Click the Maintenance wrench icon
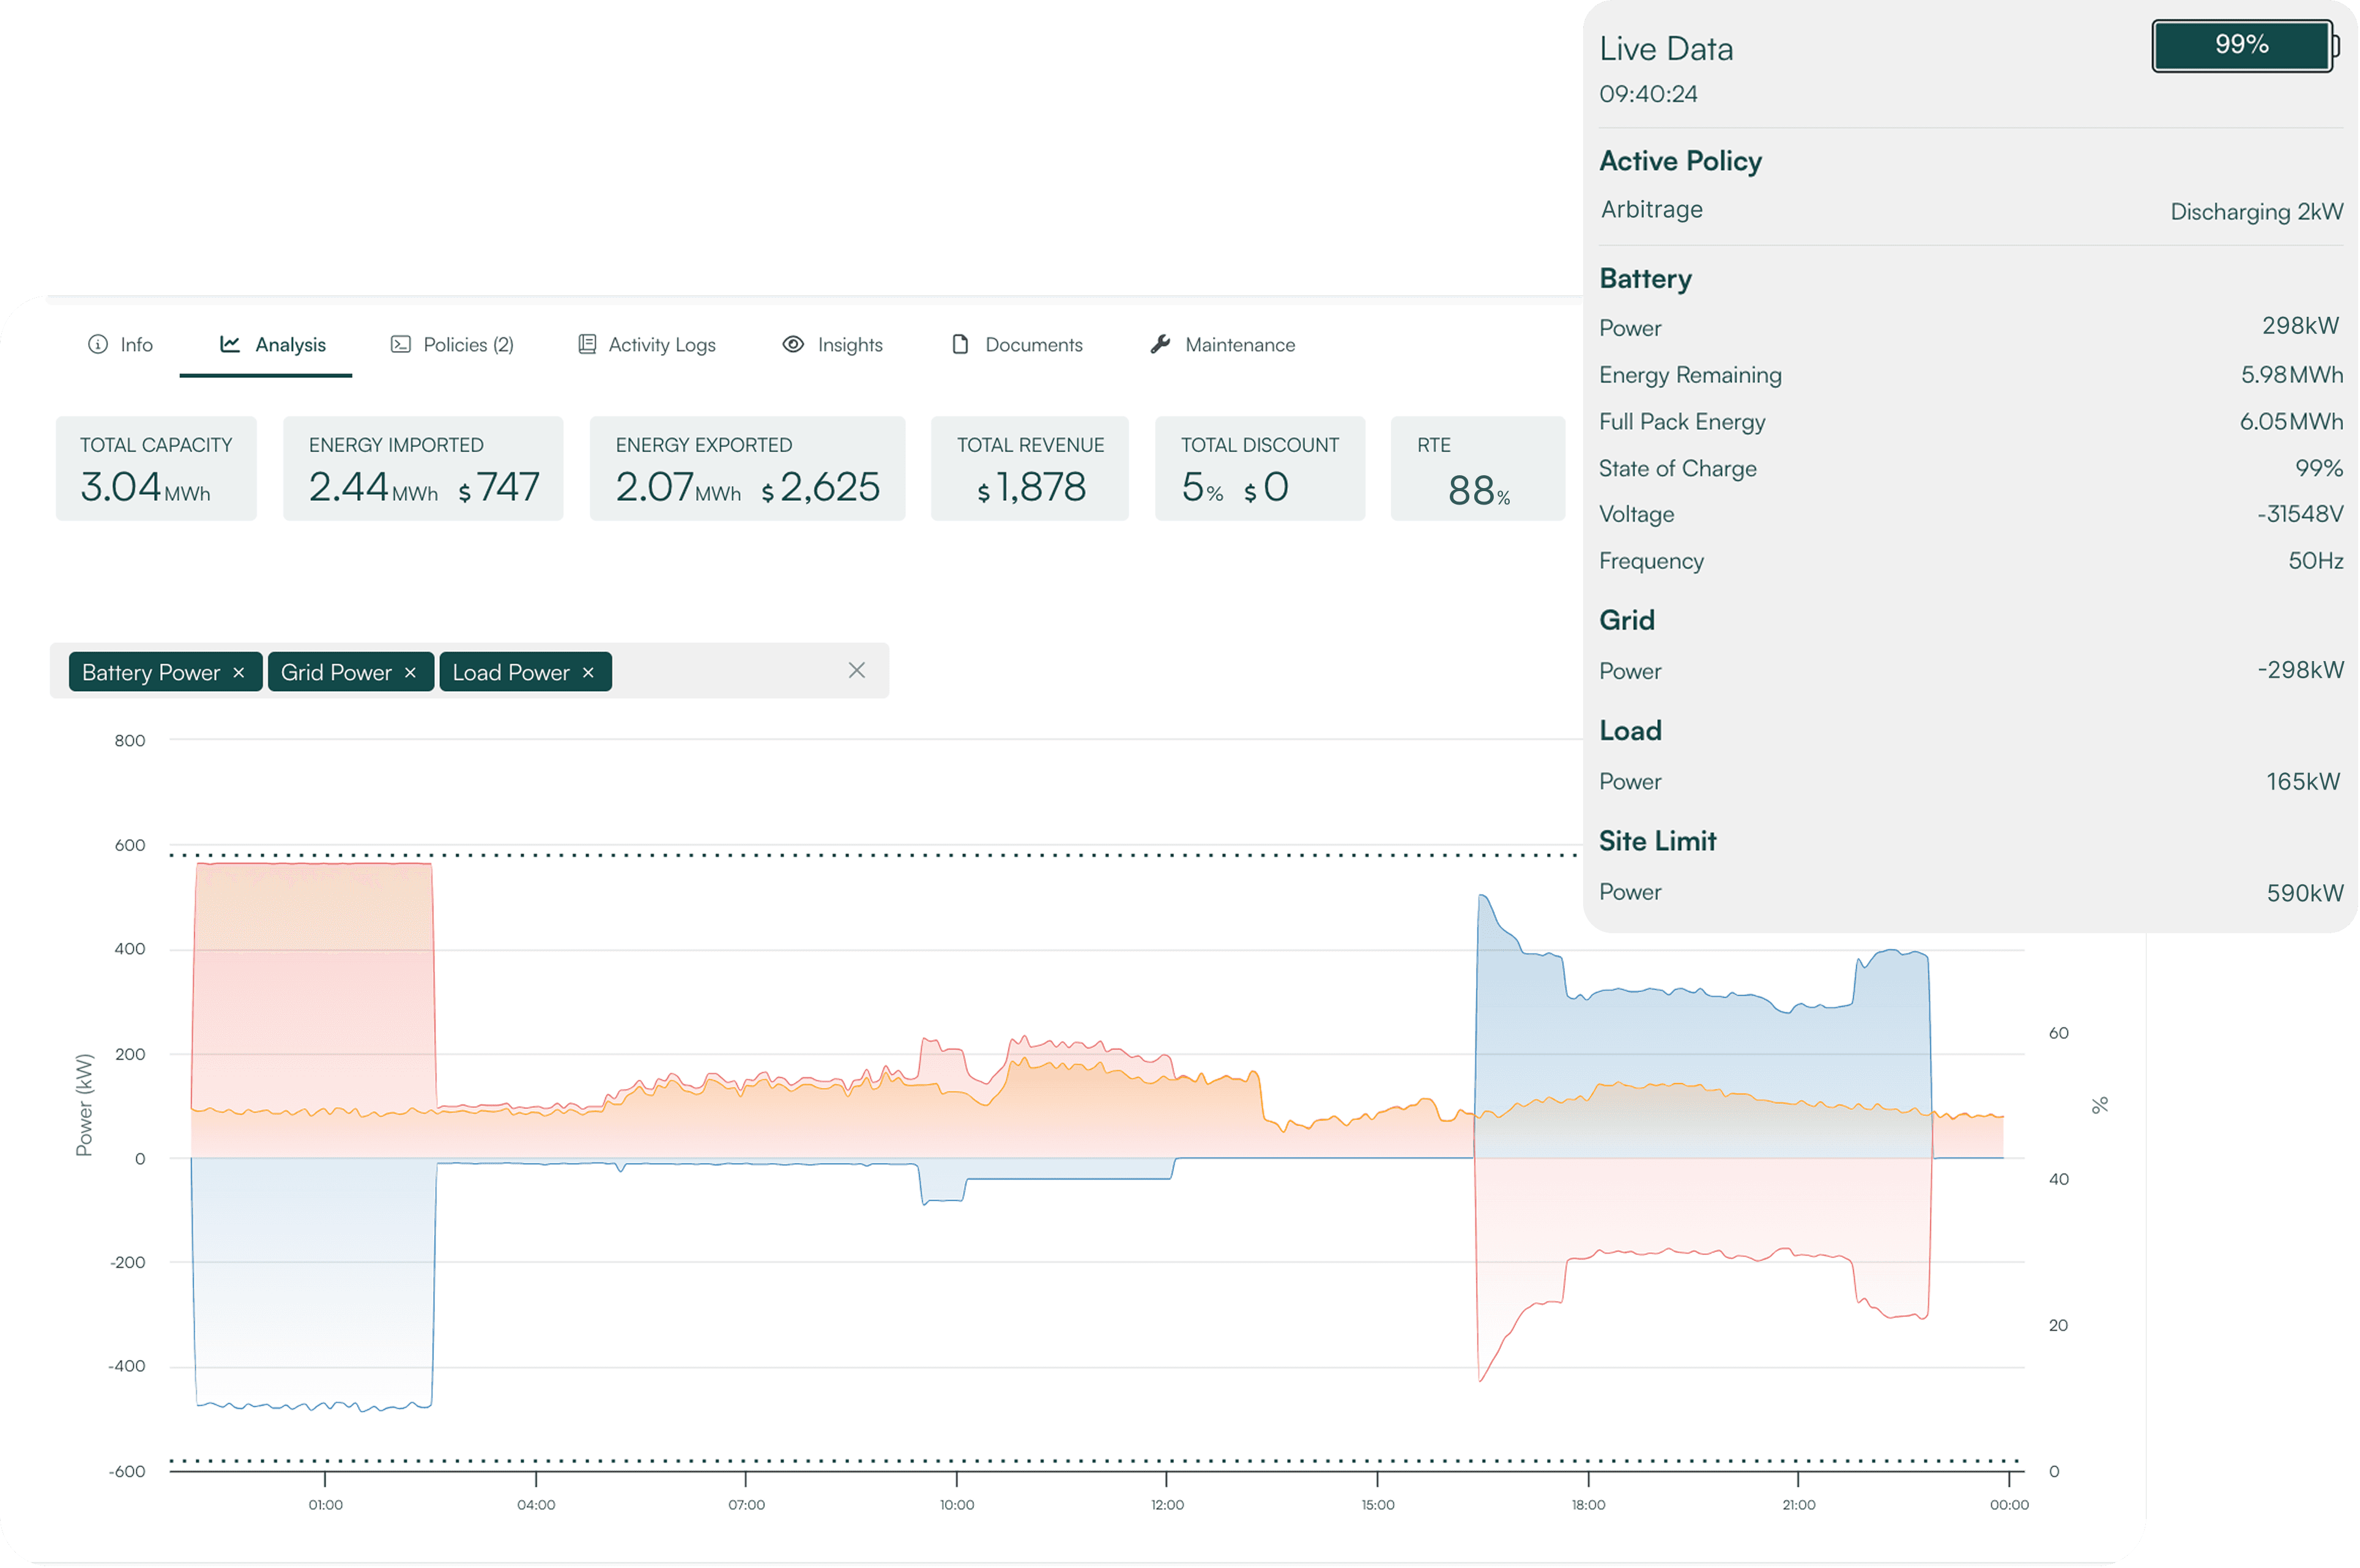The height and width of the screenshot is (1568, 2360). click(1160, 345)
